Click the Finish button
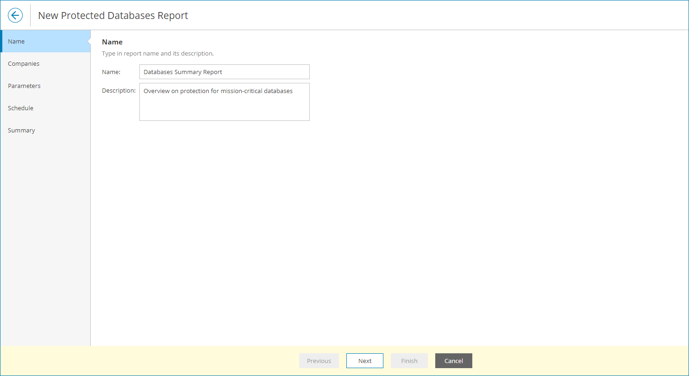 (409, 360)
